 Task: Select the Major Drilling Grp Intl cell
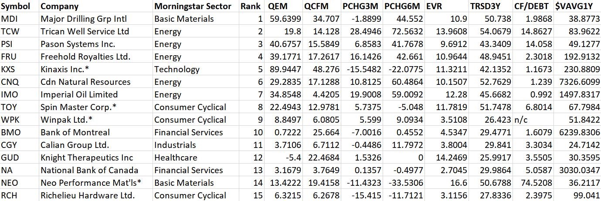pos(83,19)
